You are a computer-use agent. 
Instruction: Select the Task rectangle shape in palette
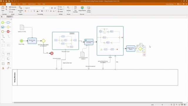8,22
